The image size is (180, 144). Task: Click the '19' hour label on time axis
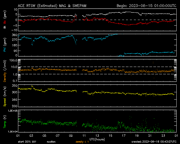coord(137,136)
